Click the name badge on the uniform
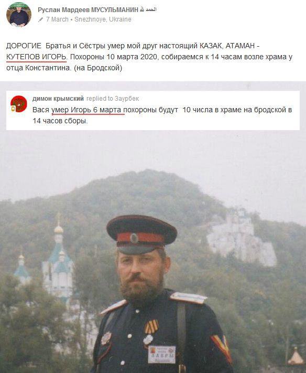306x373 pixels. pos(162,355)
